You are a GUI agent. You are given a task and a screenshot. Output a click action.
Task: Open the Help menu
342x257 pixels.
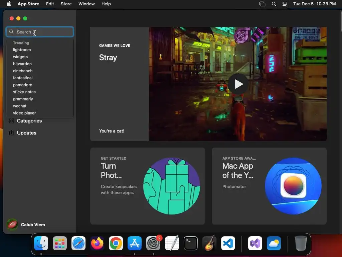click(x=106, y=4)
